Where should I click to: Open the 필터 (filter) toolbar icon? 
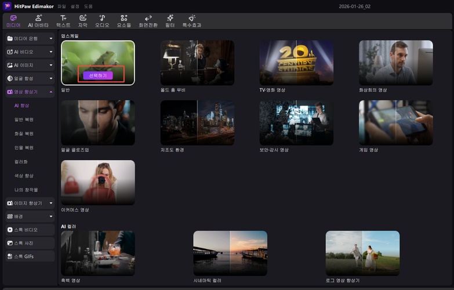pos(170,21)
